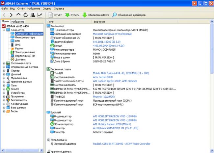Click the Отчёт report toolbar button

(55, 15)
